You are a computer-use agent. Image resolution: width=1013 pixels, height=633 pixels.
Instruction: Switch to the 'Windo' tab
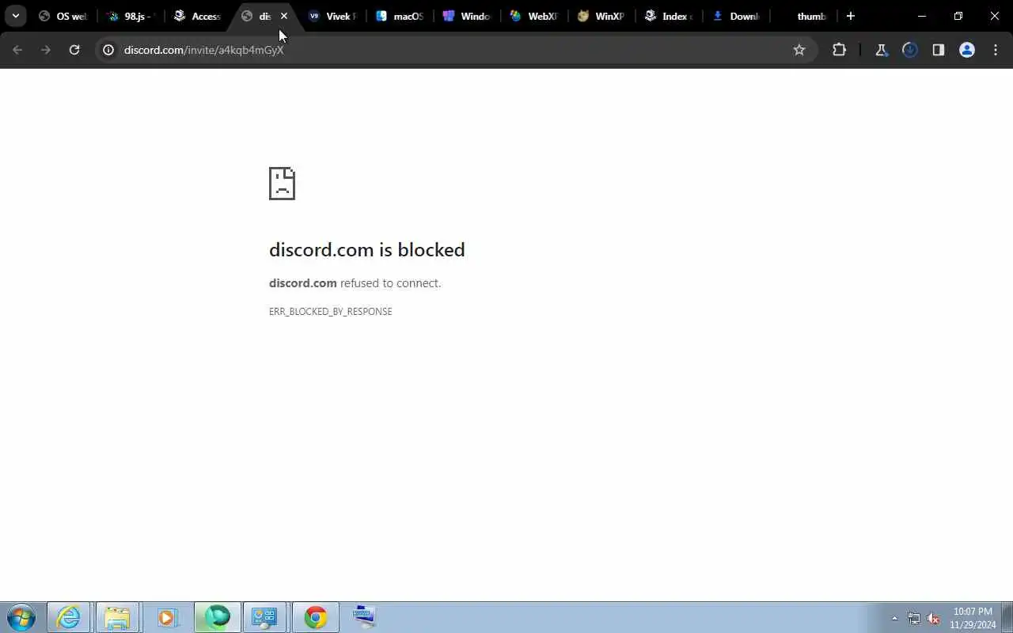[467, 16]
